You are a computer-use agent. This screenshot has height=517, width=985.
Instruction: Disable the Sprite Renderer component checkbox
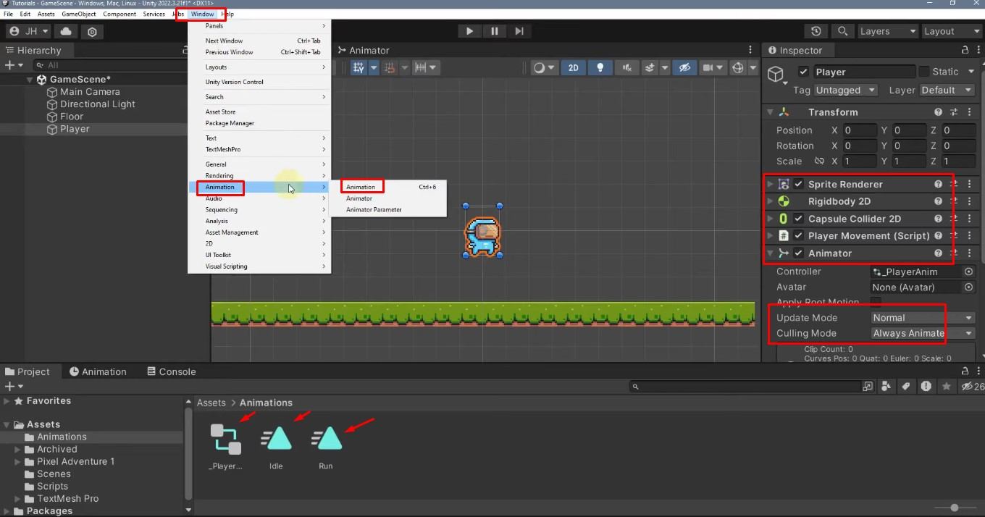click(798, 184)
